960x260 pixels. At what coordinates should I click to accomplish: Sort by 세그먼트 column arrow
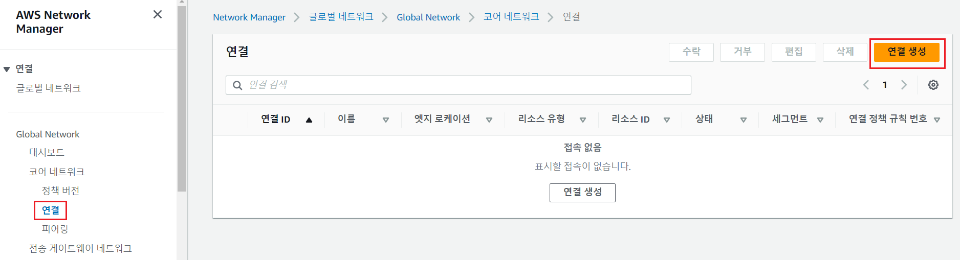[820, 120]
